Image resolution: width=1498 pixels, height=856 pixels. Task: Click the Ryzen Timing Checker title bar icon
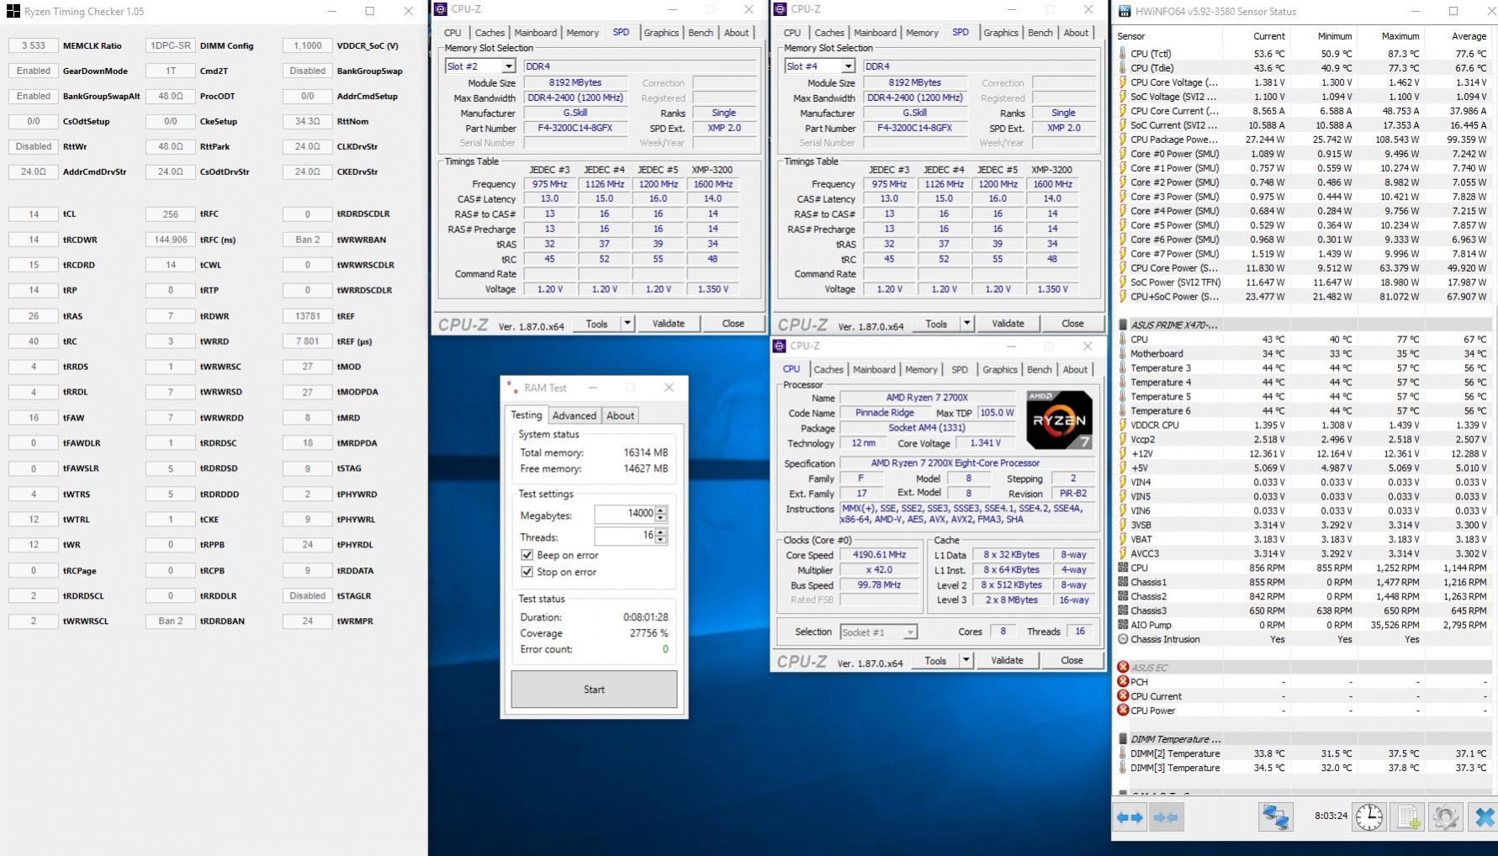12,12
